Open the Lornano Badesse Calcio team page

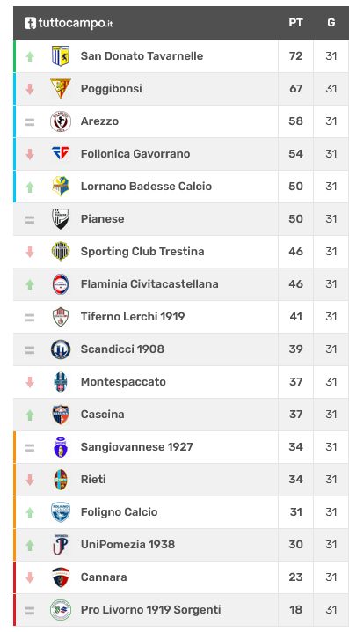click(146, 187)
